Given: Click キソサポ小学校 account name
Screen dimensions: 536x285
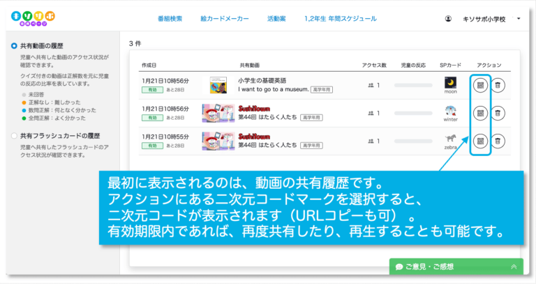Looking at the screenshot, I should tap(484, 19).
